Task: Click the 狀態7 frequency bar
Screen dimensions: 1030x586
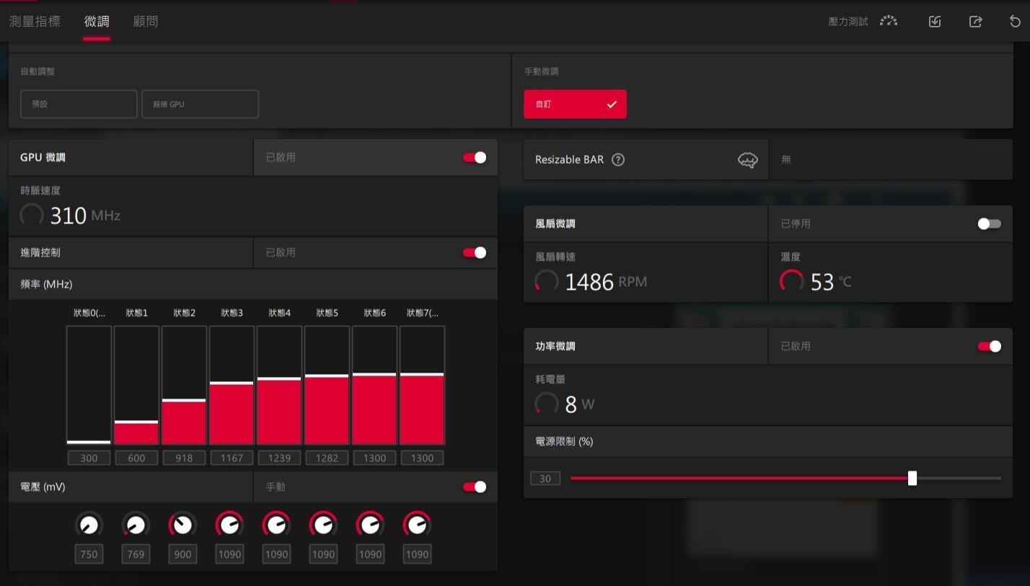Action: click(422, 386)
